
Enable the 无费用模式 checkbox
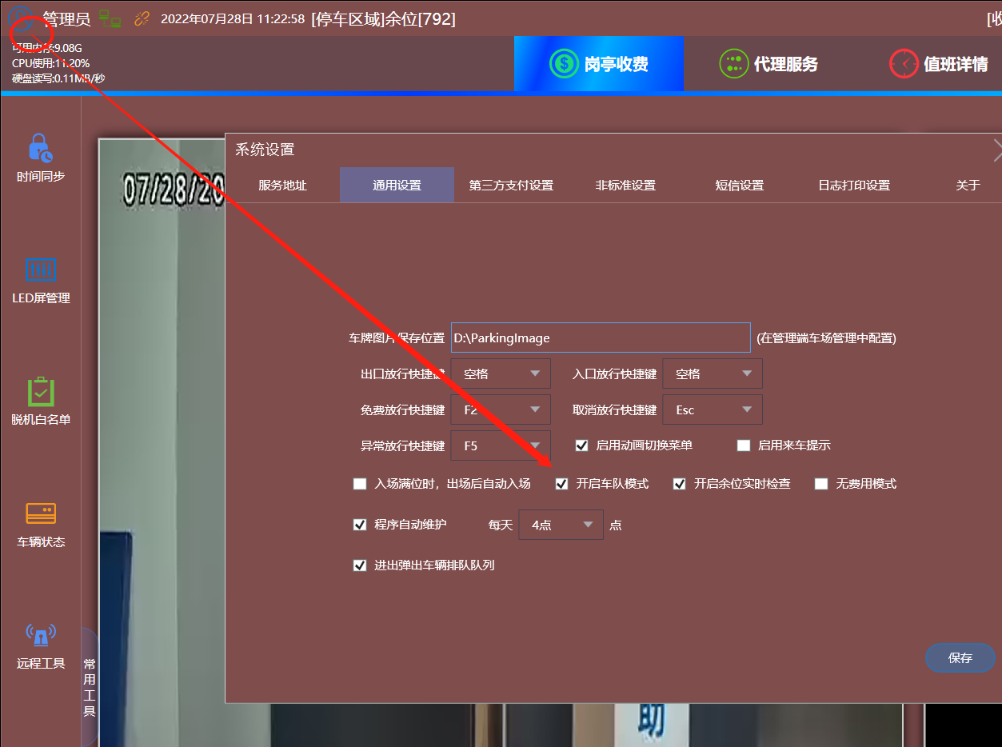click(x=821, y=484)
